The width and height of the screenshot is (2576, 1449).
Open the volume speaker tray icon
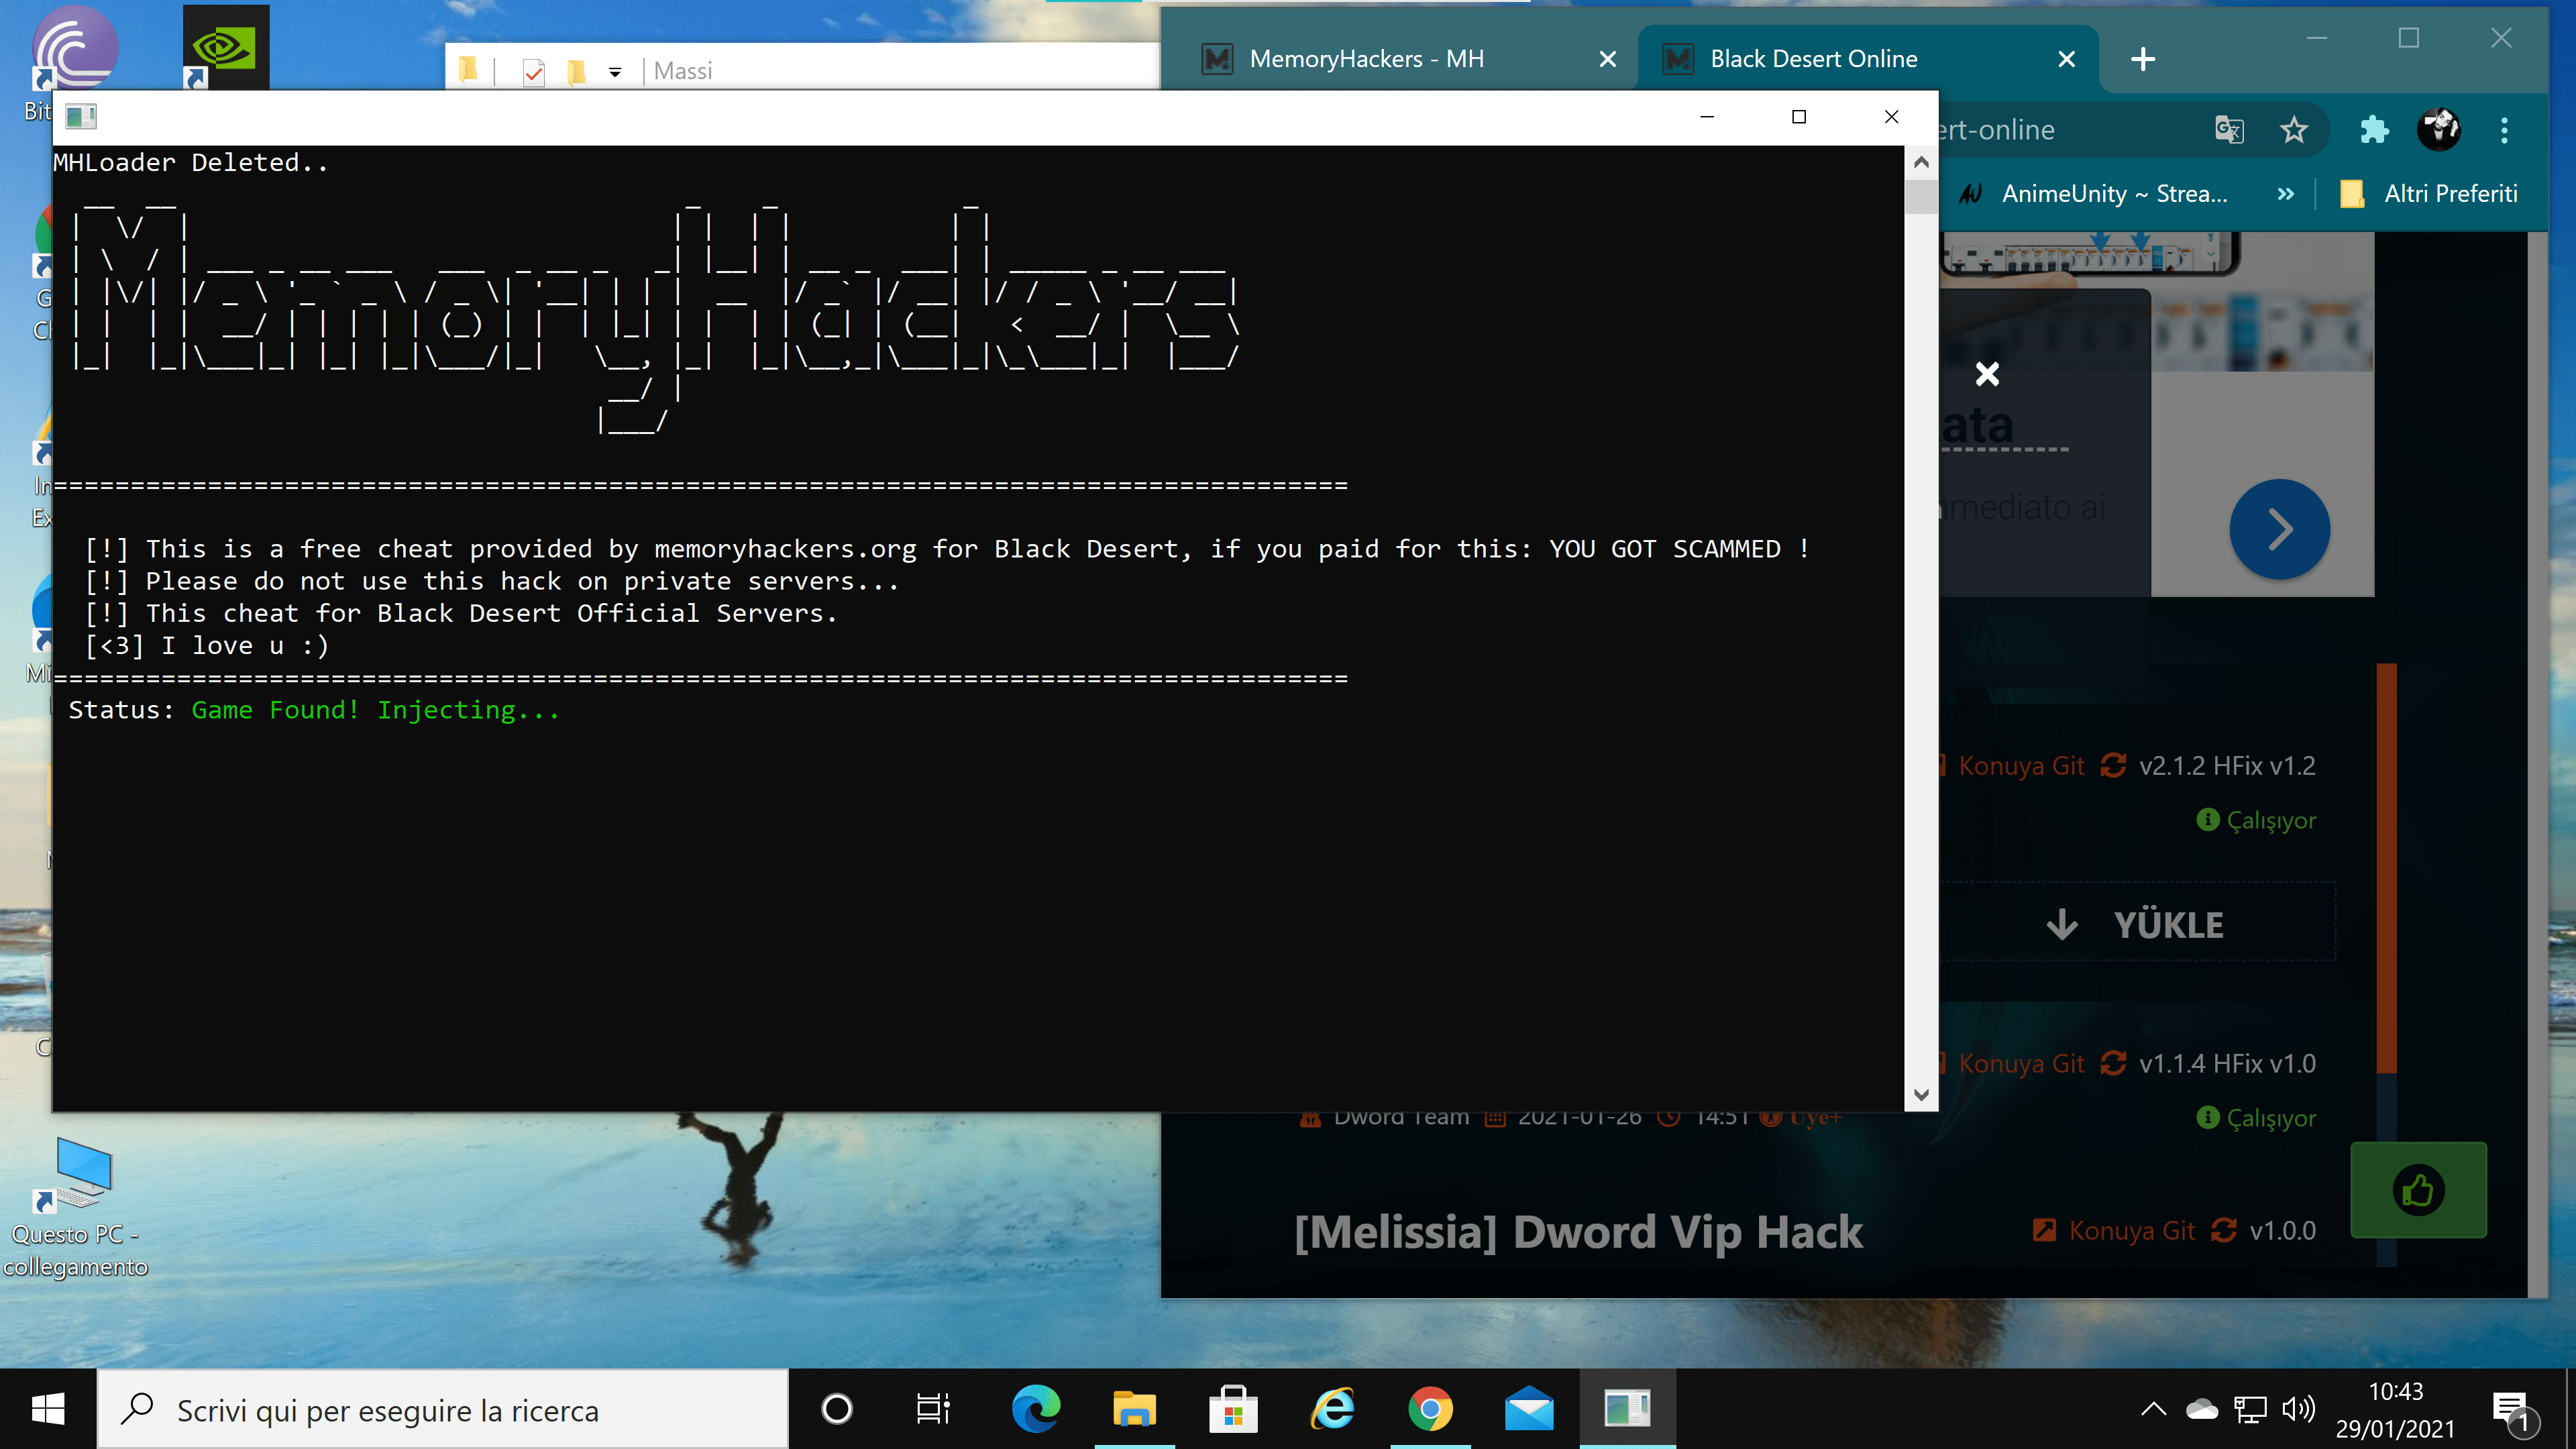[2298, 1409]
